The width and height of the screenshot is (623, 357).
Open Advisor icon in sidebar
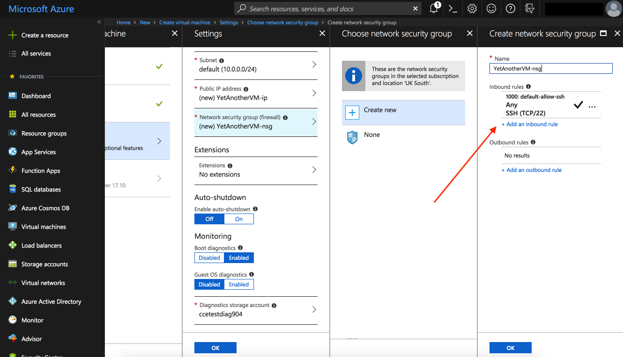(x=13, y=339)
